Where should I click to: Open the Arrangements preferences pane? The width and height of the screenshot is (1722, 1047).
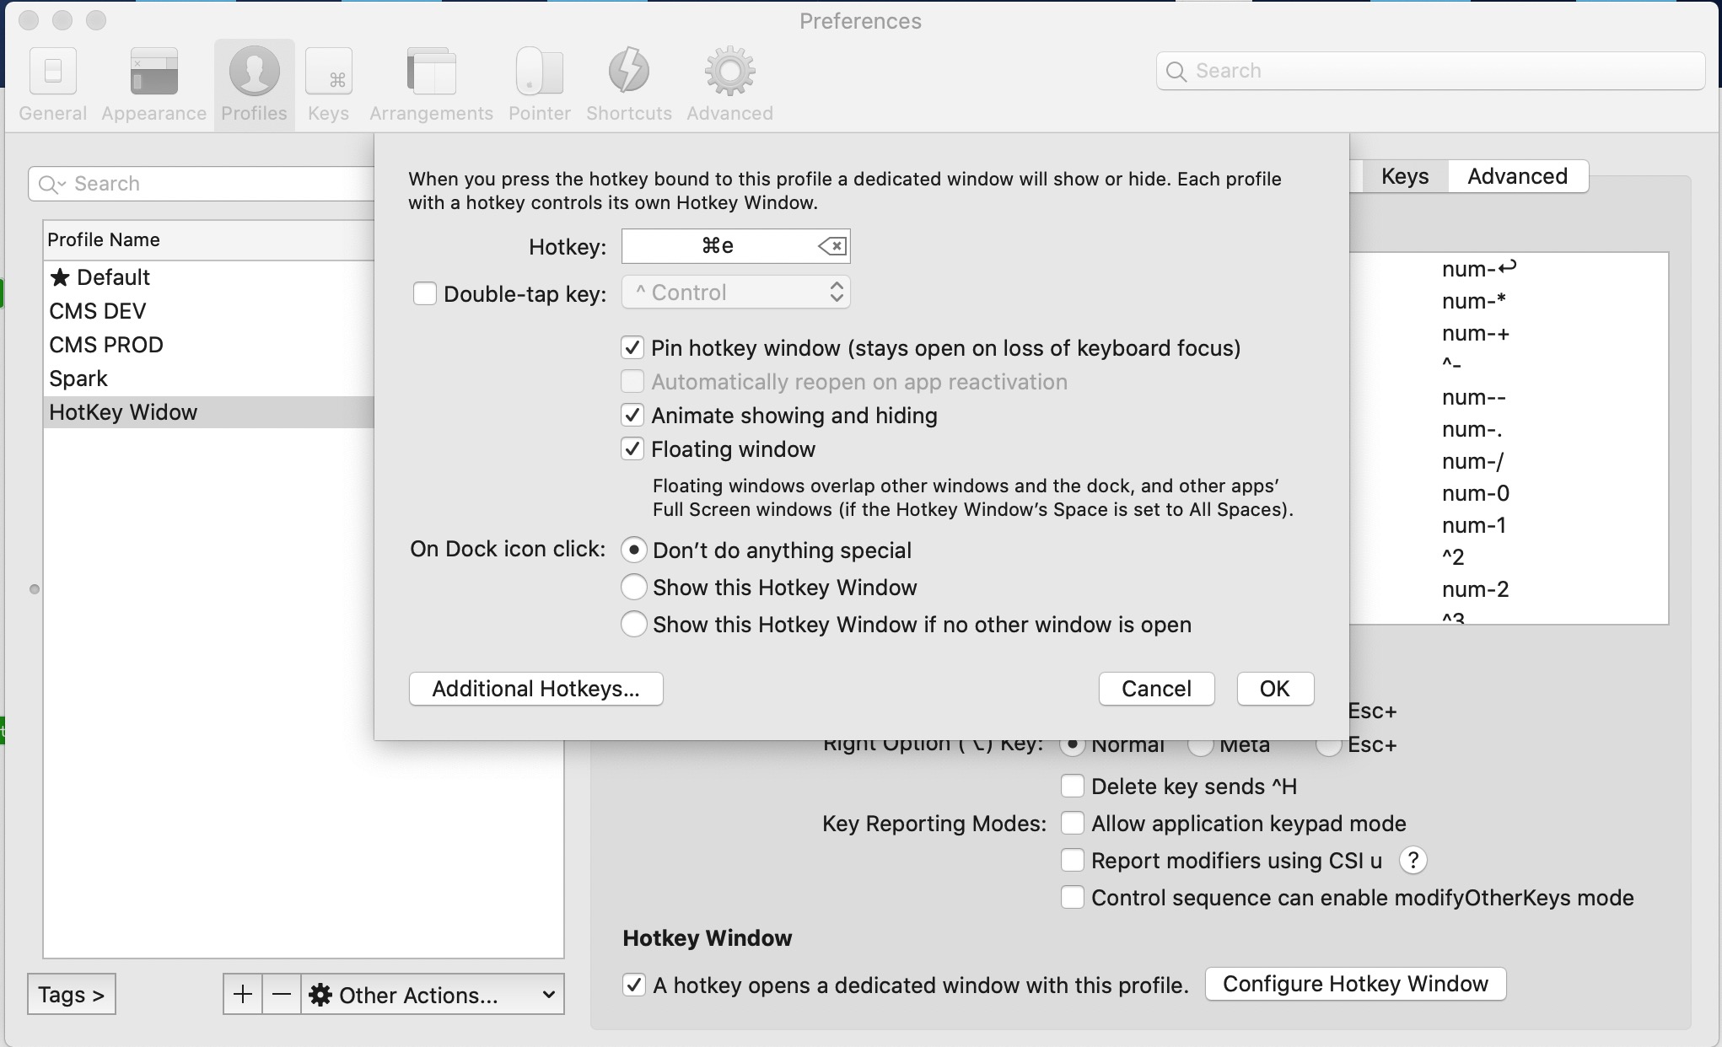point(431,84)
